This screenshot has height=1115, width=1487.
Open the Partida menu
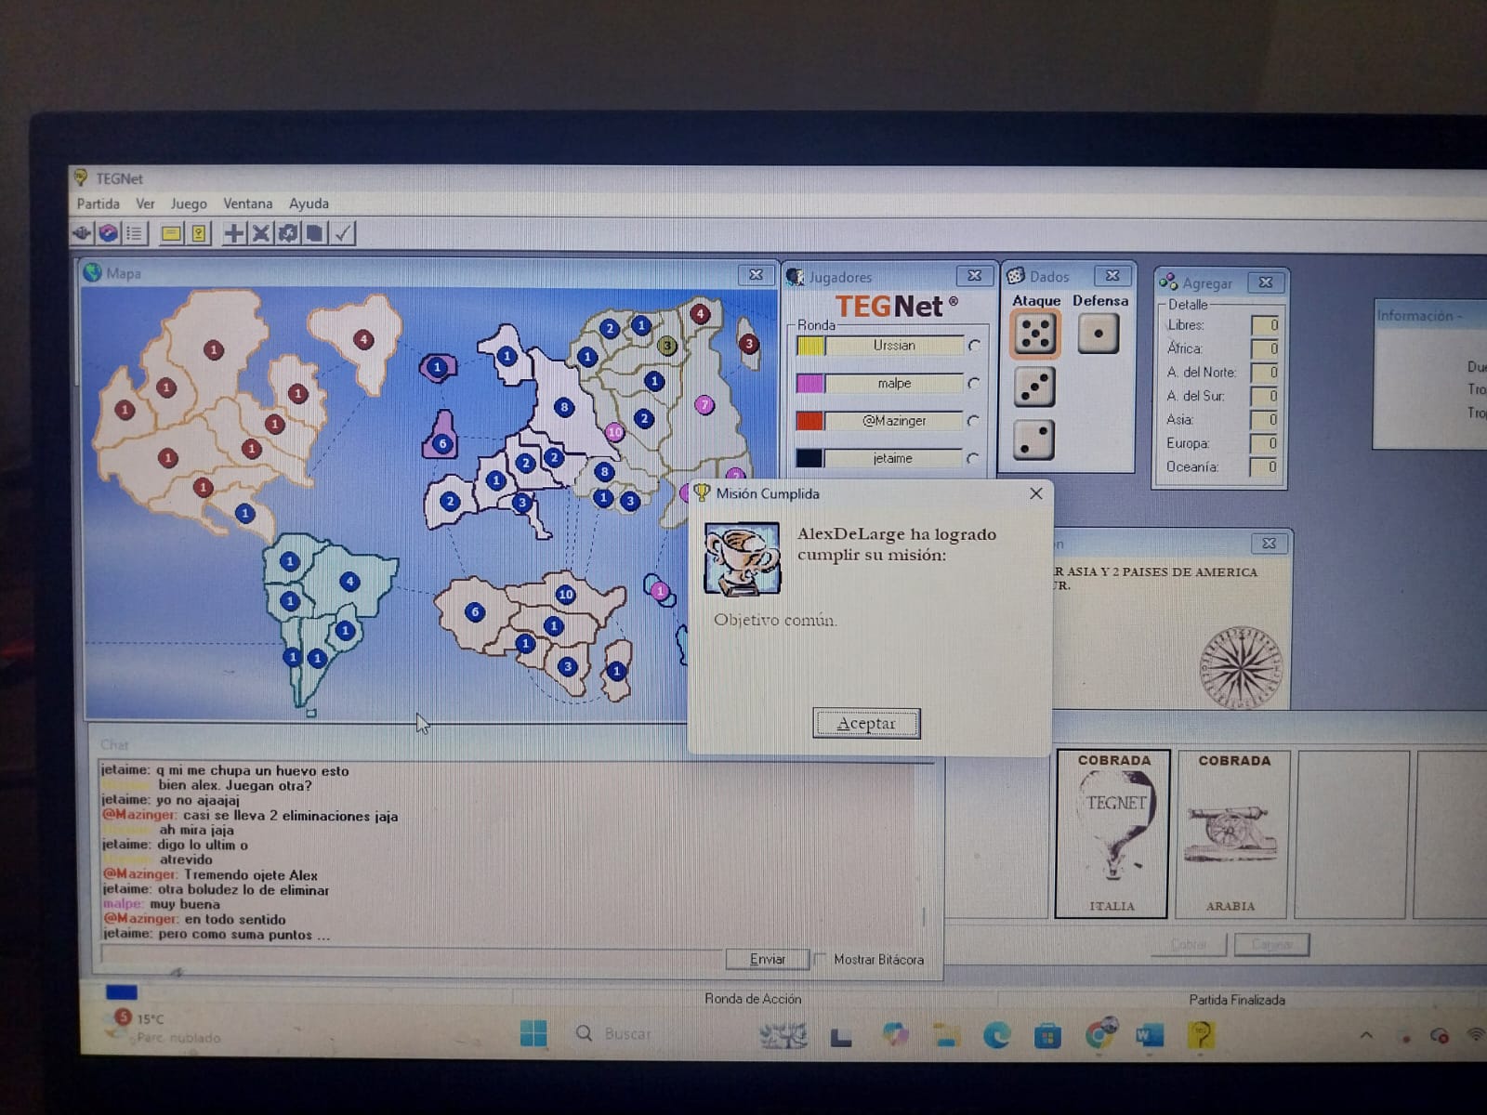click(x=98, y=203)
